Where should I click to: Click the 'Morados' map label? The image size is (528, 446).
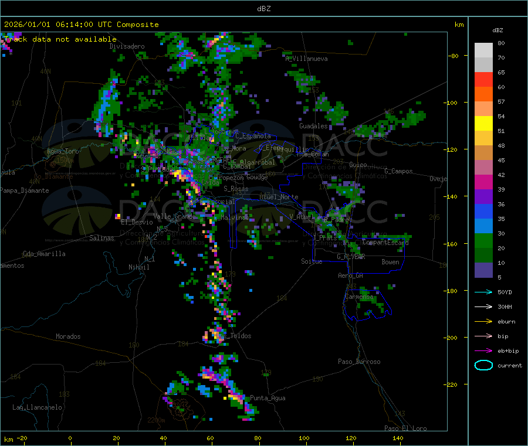tap(68, 336)
